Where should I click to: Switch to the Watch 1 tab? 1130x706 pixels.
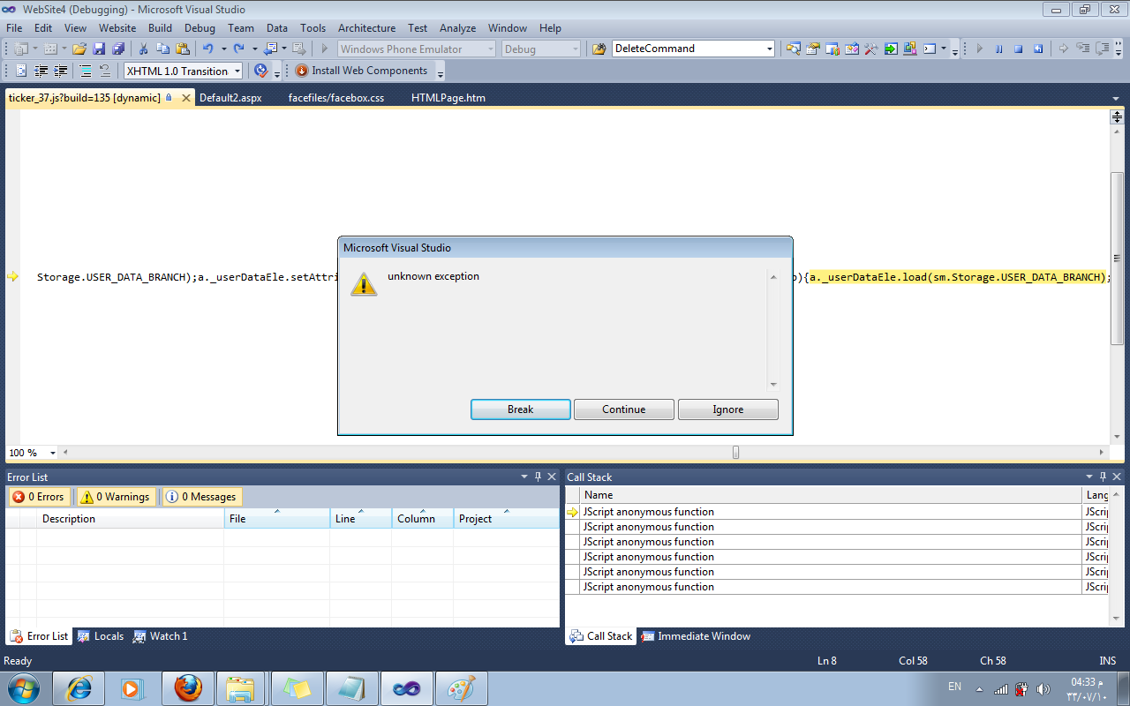tap(161, 636)
